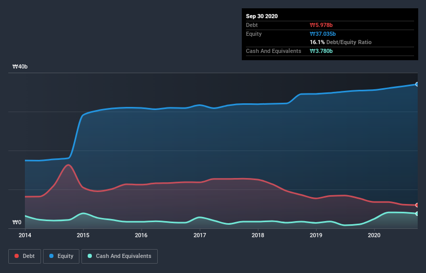Viewport: 426px width, 273px height.
Task: Toggle the Equity legend button
Action: click(x=61, y=256)
